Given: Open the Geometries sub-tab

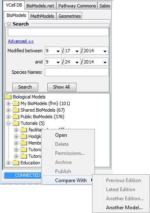Looking at the screenshot, I should tap(69, 16).
